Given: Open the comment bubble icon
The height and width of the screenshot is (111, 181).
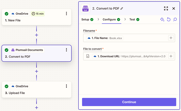Looking at the screenshot, I should (x=175, y=19).
